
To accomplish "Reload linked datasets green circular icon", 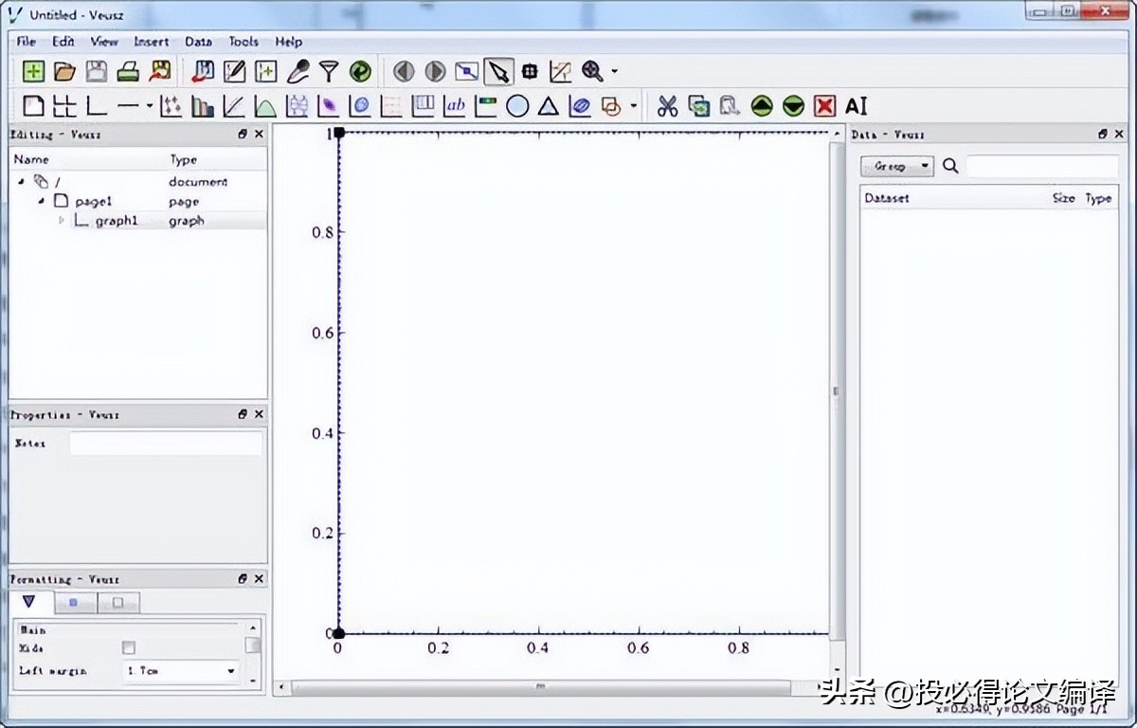I will [x=360, y=71].
